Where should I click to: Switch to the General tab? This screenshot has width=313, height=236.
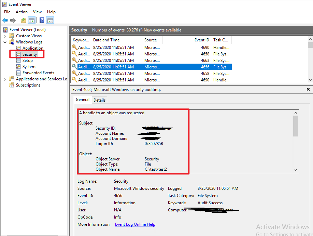point(83,100)
